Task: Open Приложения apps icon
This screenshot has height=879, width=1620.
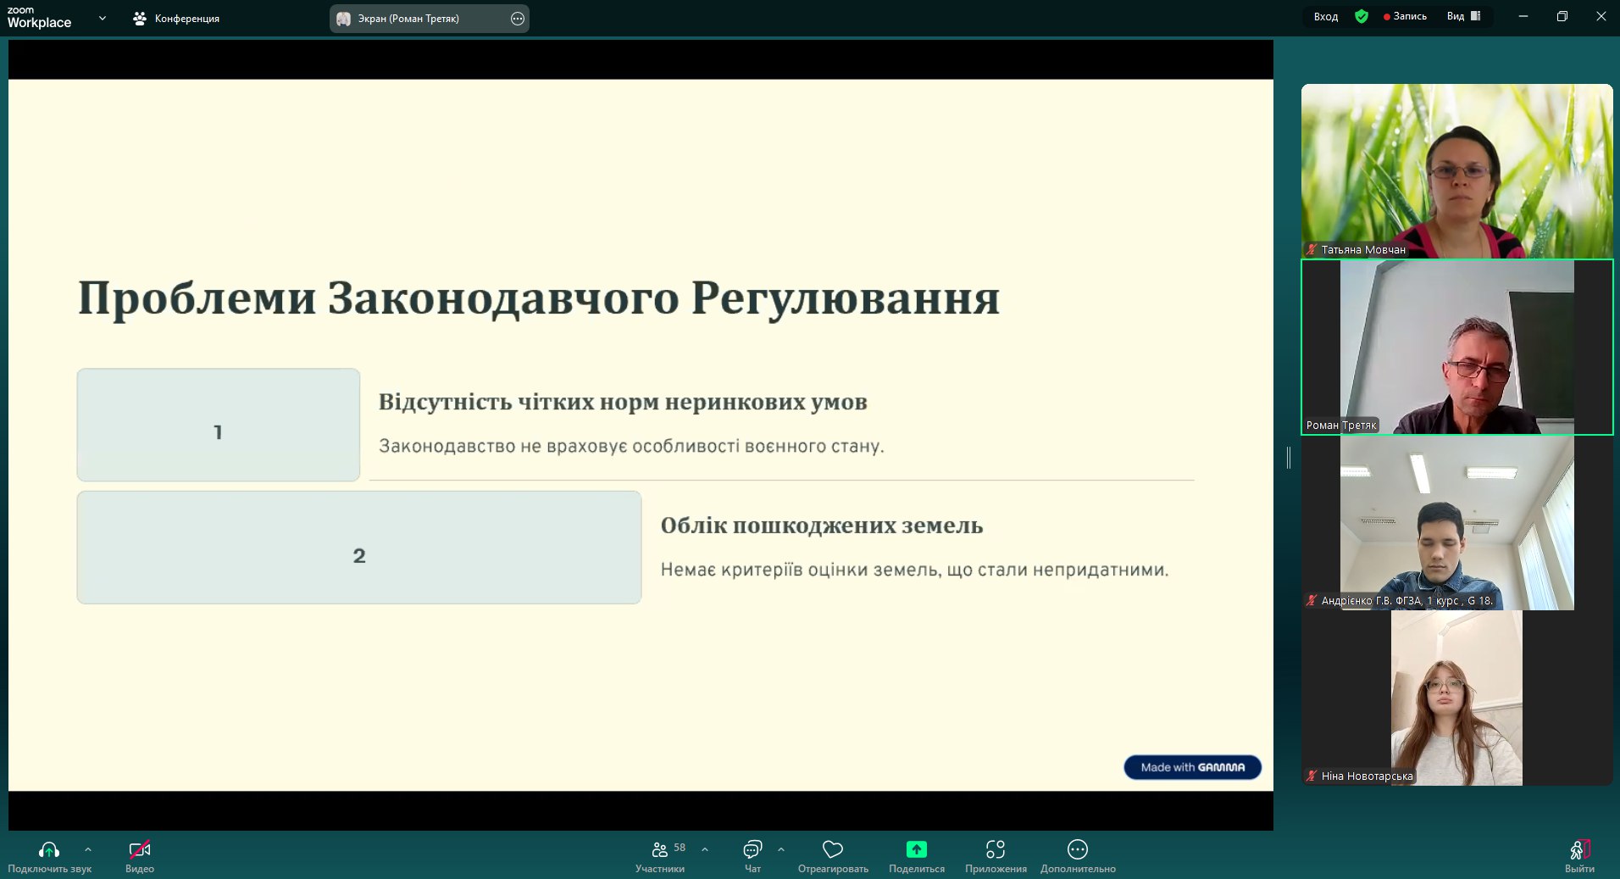Action: point(996,849)
